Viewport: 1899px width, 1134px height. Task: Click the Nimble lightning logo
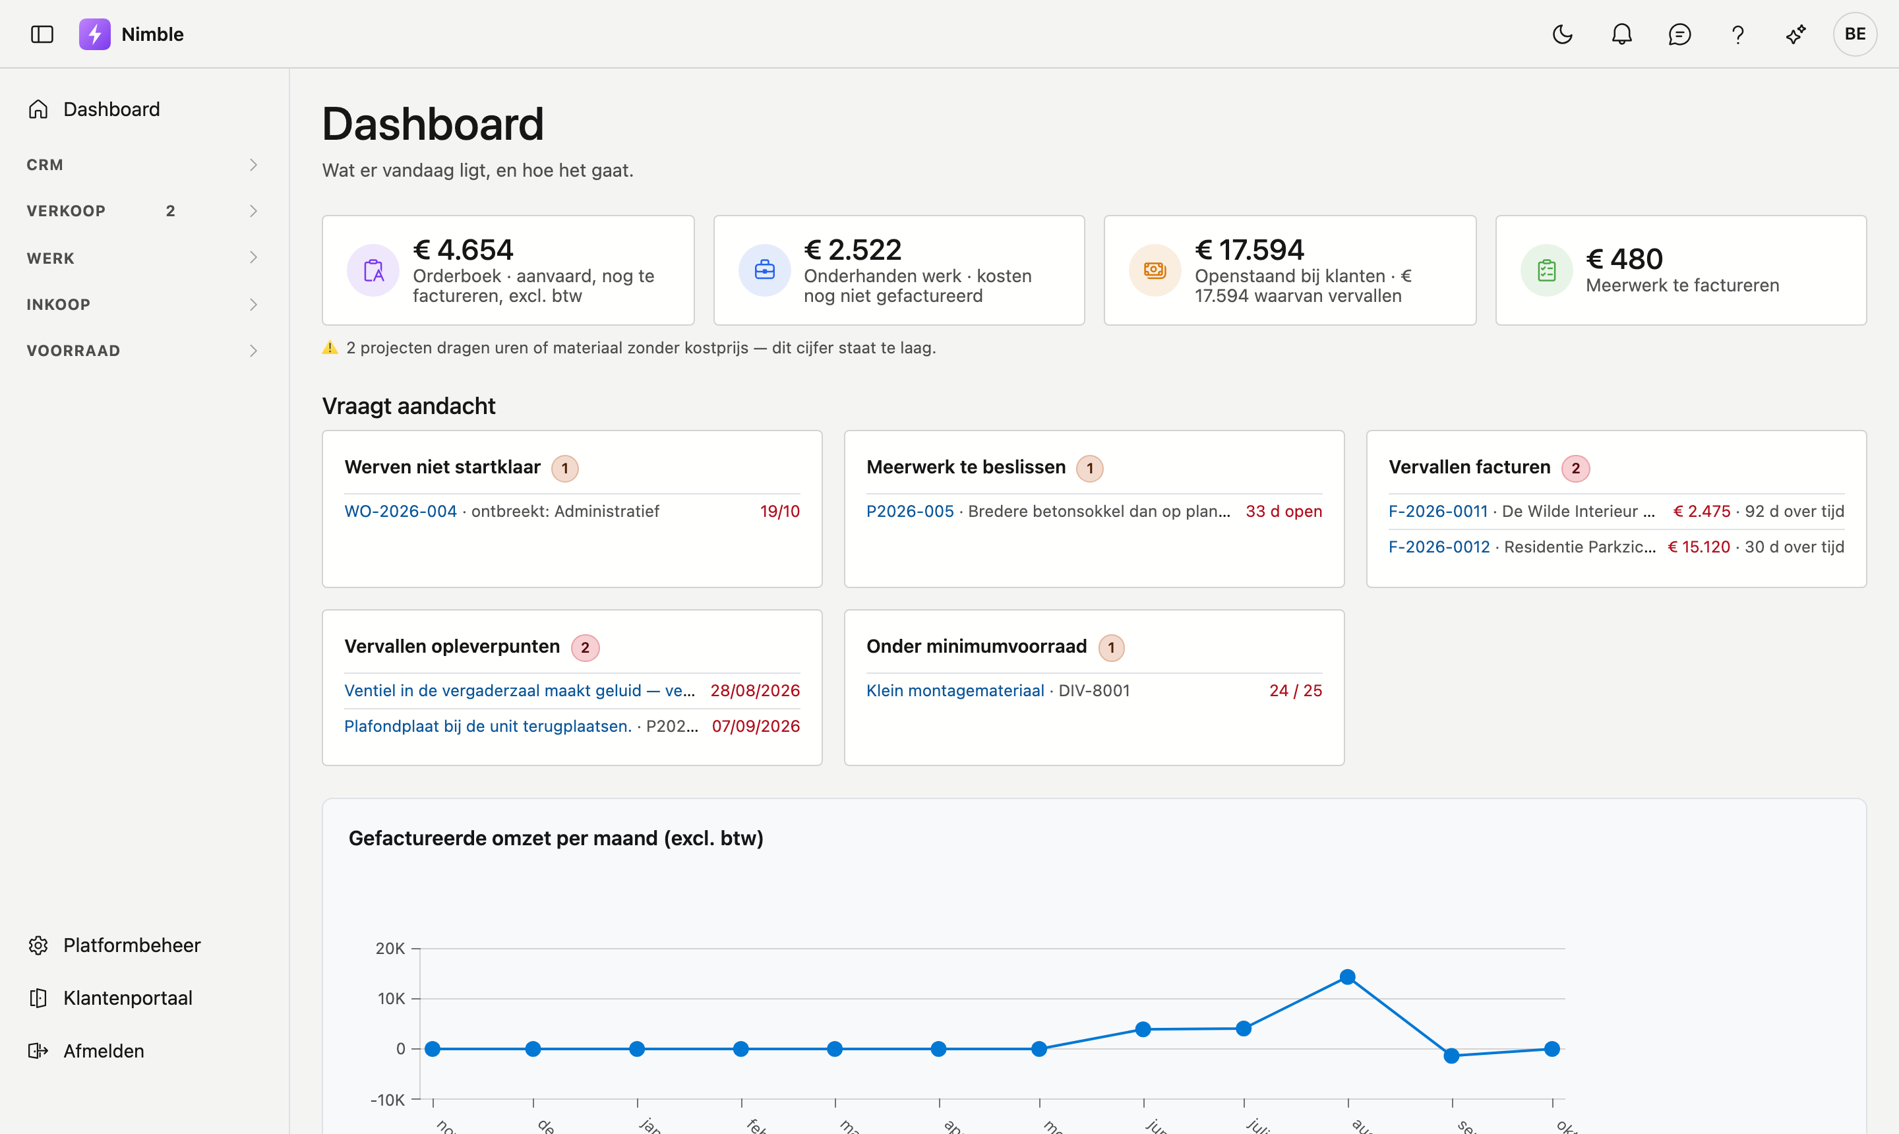click(95, 34)
